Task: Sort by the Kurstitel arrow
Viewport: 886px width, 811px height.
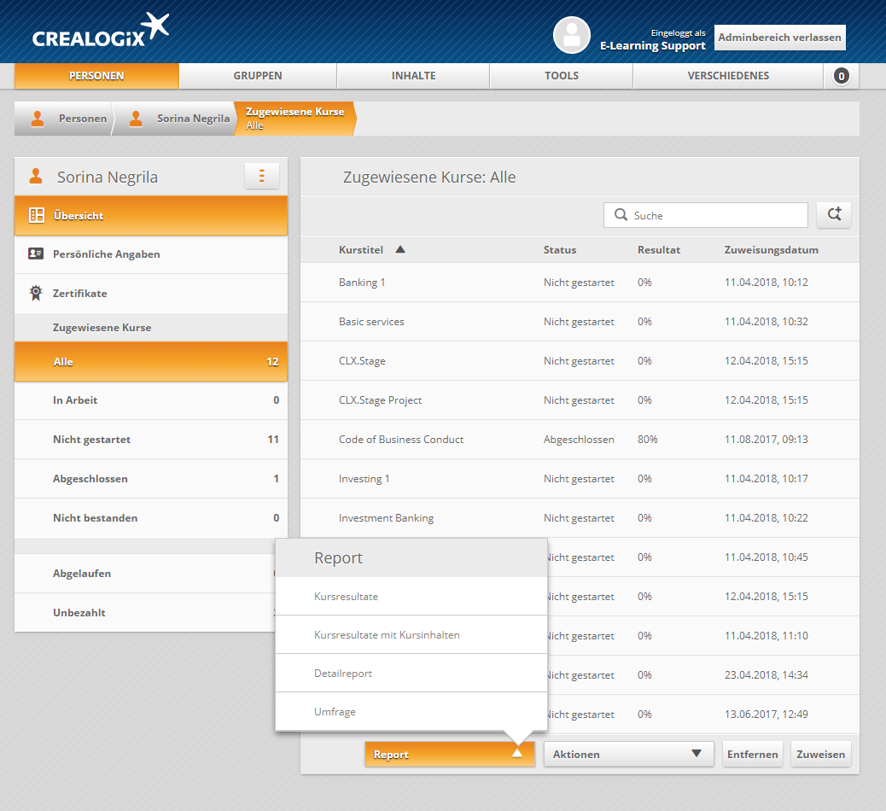Action: 400,250
